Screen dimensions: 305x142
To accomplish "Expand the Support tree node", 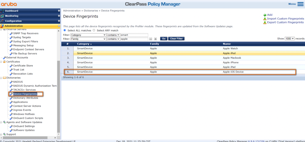I will point(1,134).
